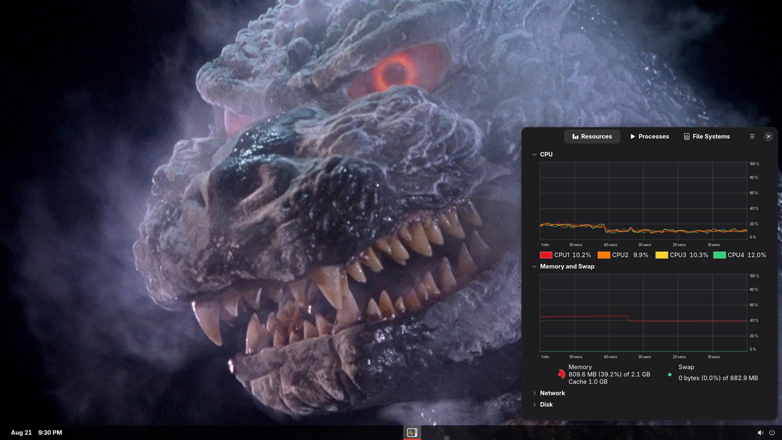Click the System Monitor taskbar icon
This screenshot has width=782, height=440.
412,433
